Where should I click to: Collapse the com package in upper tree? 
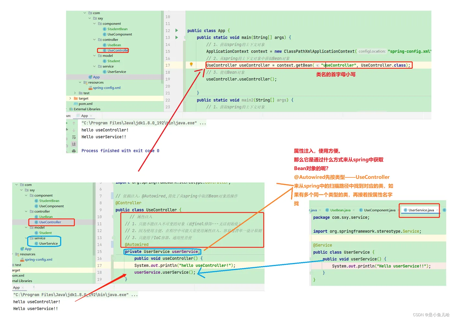click(x=85, y=13)
